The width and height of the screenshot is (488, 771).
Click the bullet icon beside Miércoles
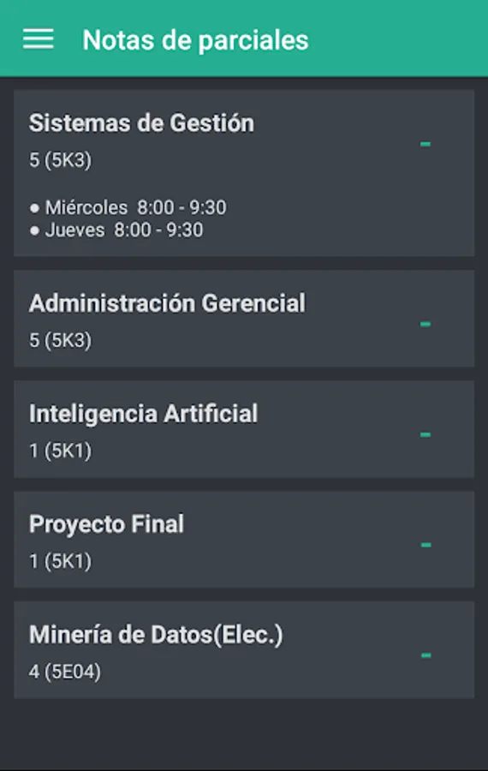click(x=34, y=208)
